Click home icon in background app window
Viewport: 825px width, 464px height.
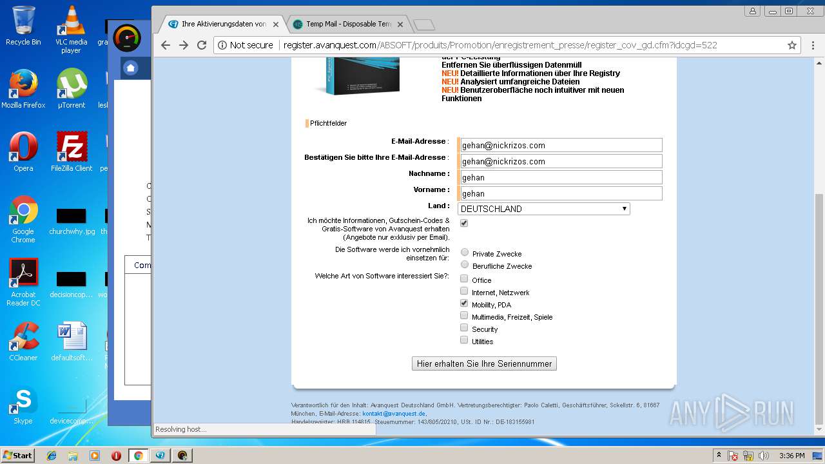(x=131, y=68)
